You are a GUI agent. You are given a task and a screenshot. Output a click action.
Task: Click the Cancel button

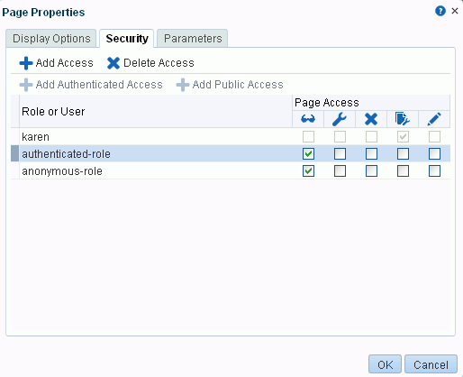coord(431,364)
